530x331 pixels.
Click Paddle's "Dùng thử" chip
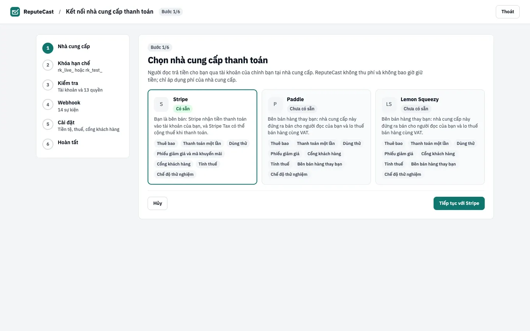tap(352, 143)
